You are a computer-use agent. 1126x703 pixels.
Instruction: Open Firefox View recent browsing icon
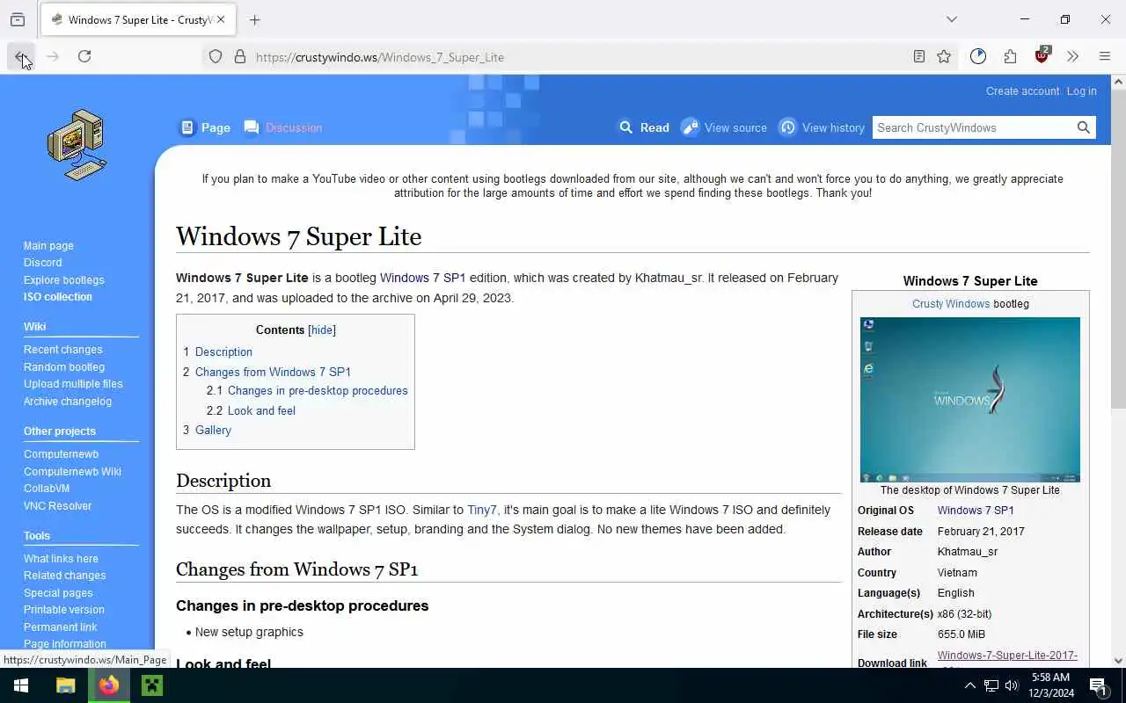18,19
